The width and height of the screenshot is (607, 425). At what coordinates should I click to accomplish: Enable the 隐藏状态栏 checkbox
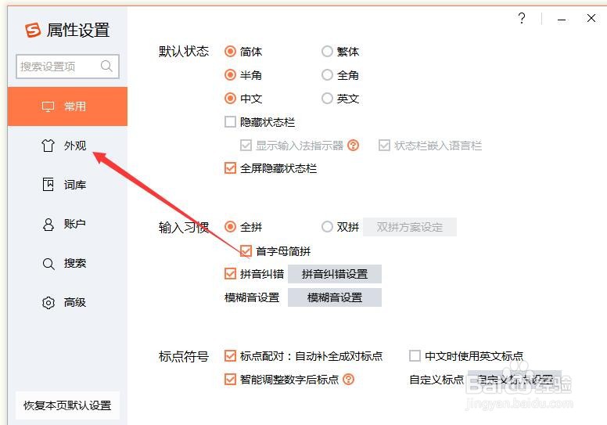coord(230,121)
